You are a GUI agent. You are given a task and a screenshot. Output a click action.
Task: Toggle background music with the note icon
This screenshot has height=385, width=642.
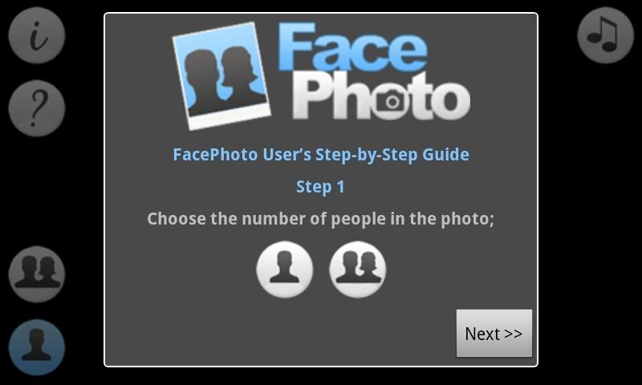(606, 35)
